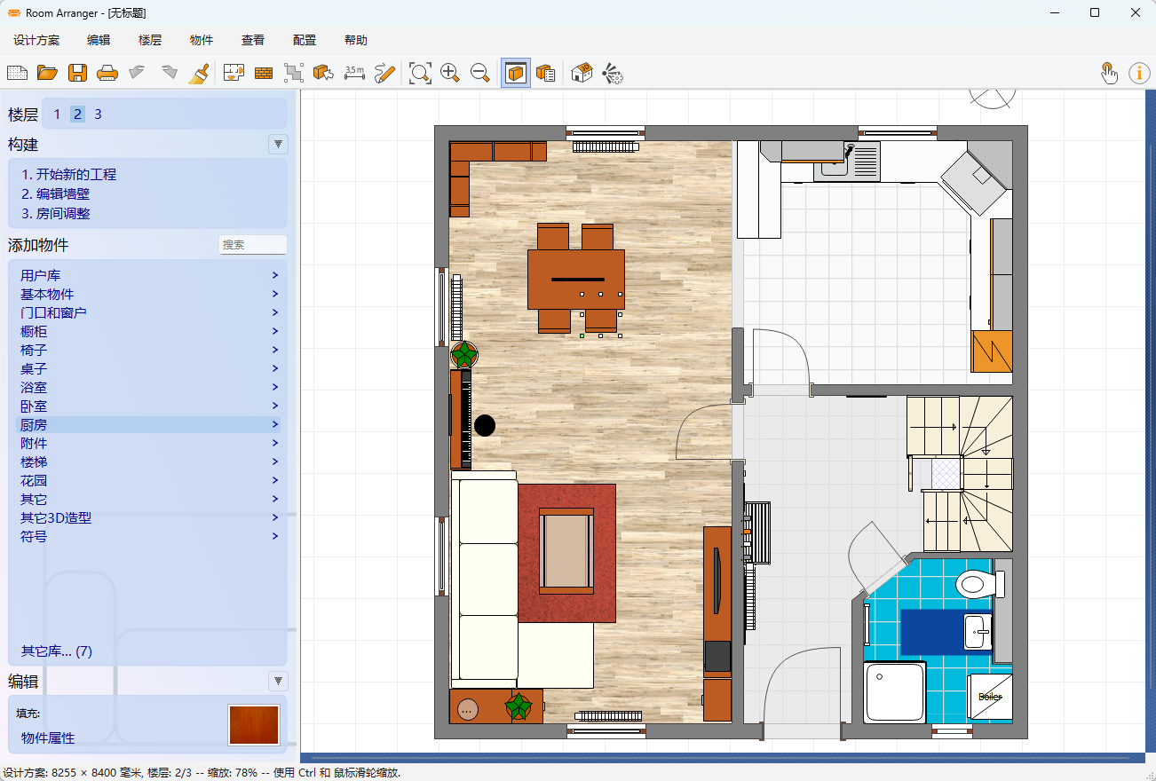Viewport: 1156px width, 781px height.
Task: Open the 配置 menu
Action: 305,40
